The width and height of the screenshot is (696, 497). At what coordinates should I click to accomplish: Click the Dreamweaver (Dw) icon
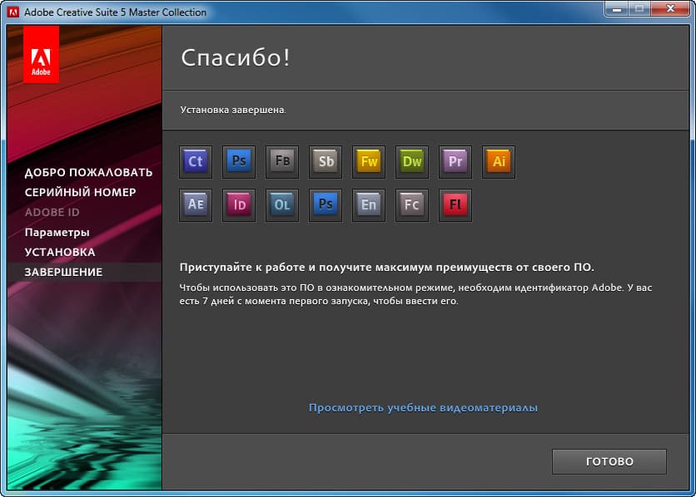click(x=412, y=162)
